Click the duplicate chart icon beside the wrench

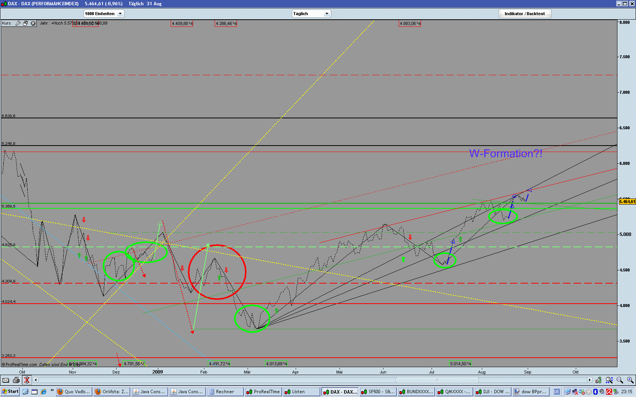25,23
